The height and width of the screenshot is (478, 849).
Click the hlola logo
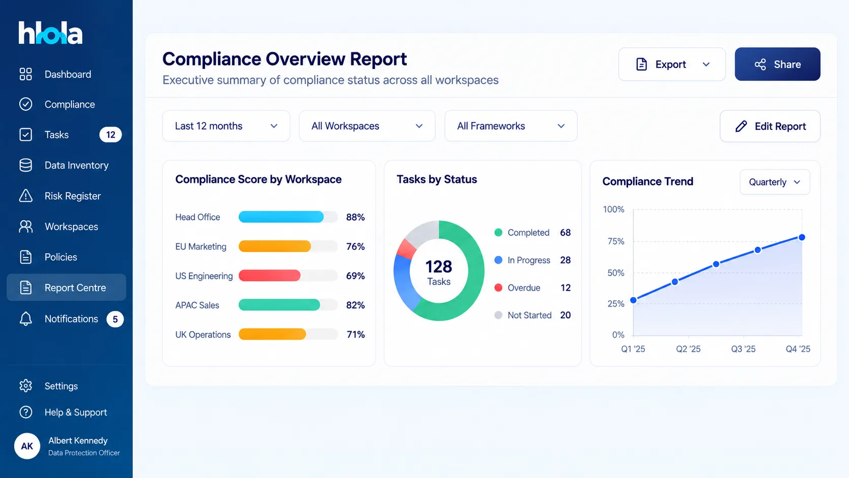[50, 33]
